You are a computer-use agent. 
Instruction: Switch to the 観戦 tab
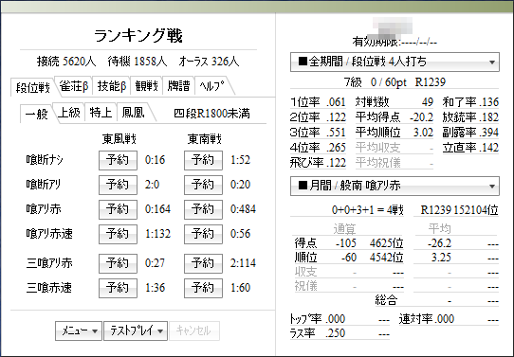146,86
